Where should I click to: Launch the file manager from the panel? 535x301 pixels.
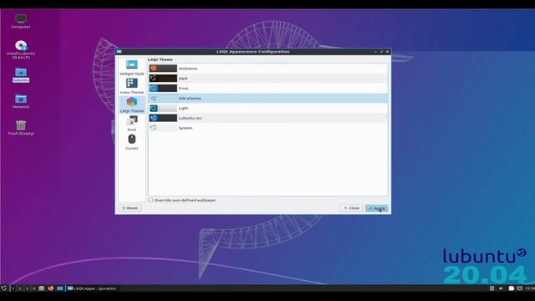click(x=42, y=288)
